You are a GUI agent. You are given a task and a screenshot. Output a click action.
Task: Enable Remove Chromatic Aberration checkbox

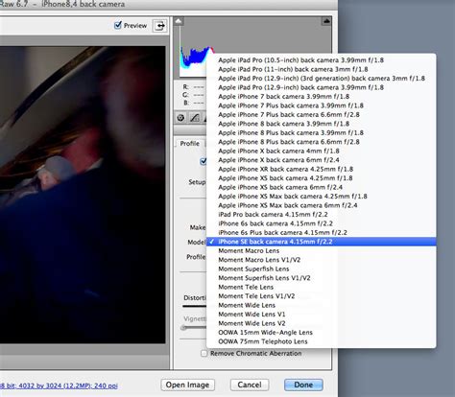204,353
